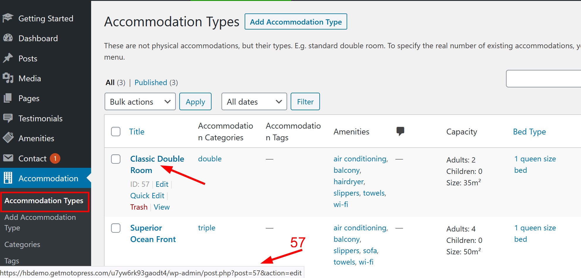Check the Superior Ocean Front row checkbox

116,228
